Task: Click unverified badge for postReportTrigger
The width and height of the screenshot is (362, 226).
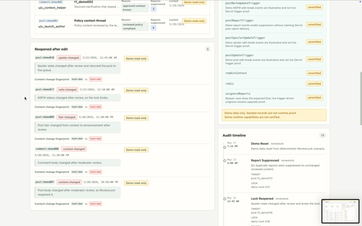Action: pyautogui.click(x=314, y=25)
